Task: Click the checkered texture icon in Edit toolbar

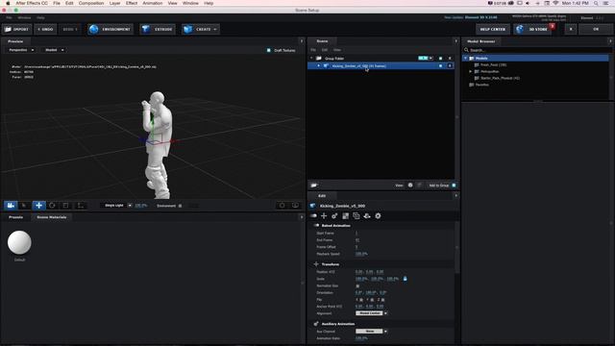Action: (x=346, y=215)
